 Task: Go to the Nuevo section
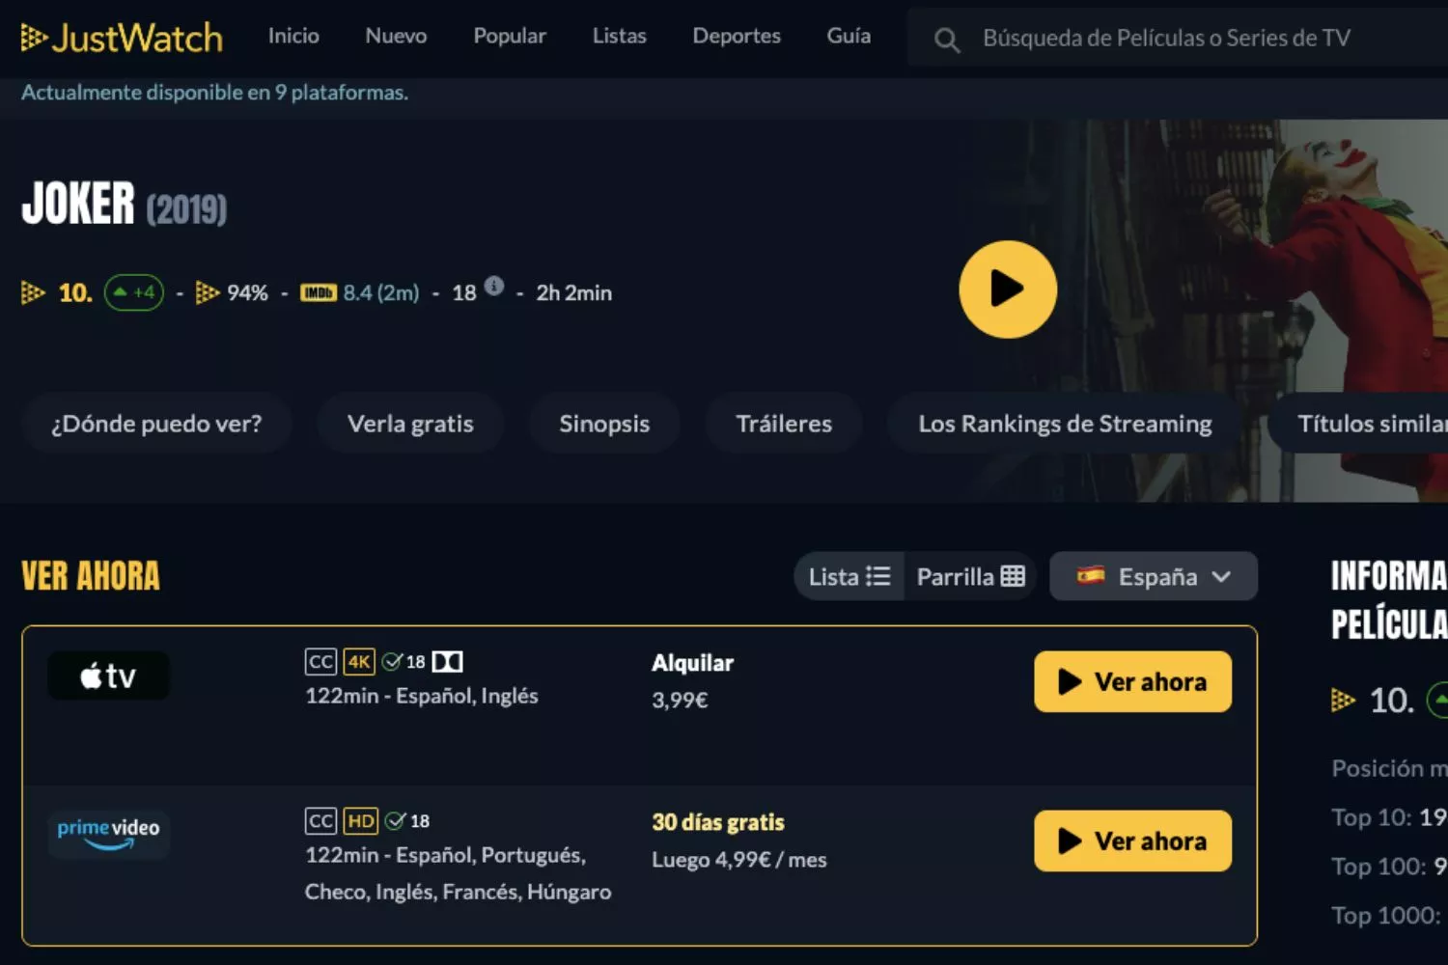point(396,36)
